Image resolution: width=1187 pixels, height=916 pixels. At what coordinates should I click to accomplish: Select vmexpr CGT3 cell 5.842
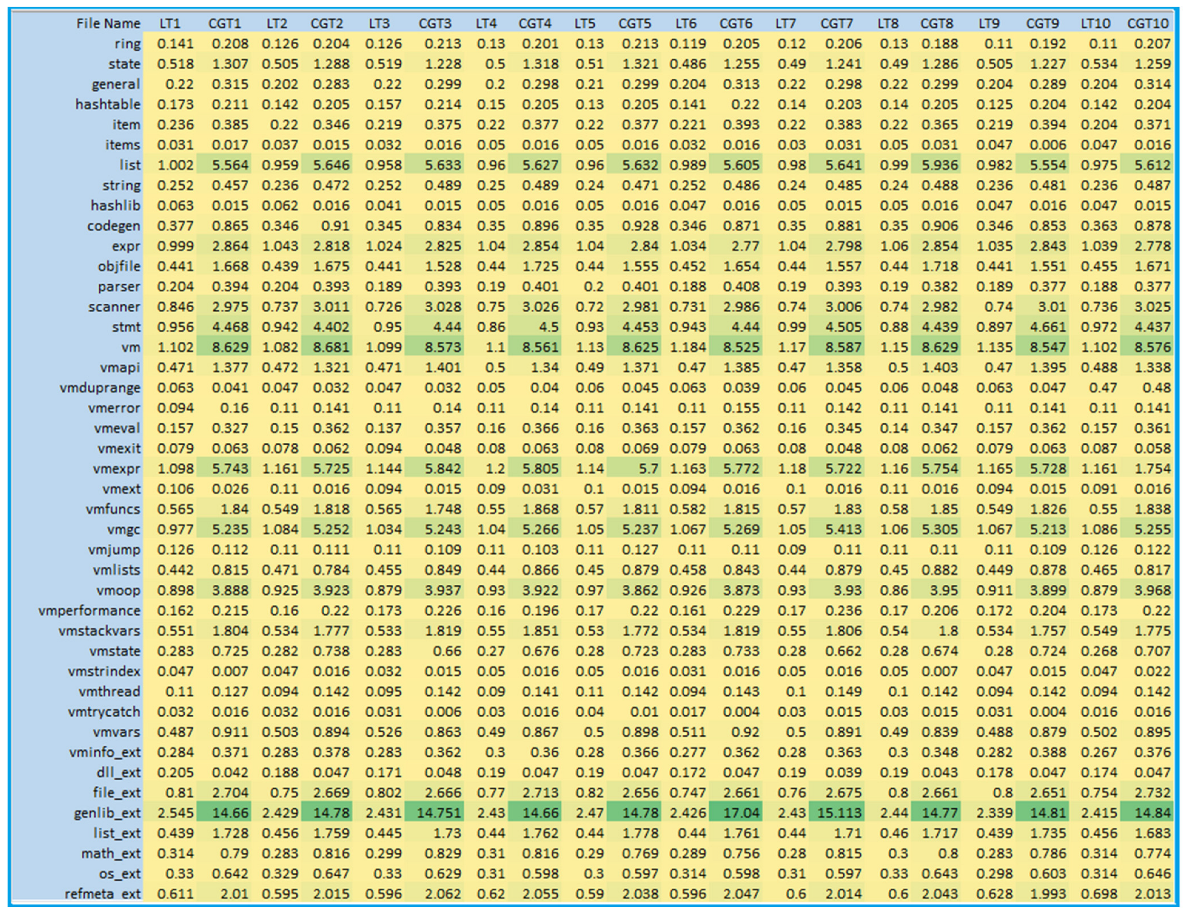[x=443, y=468]
